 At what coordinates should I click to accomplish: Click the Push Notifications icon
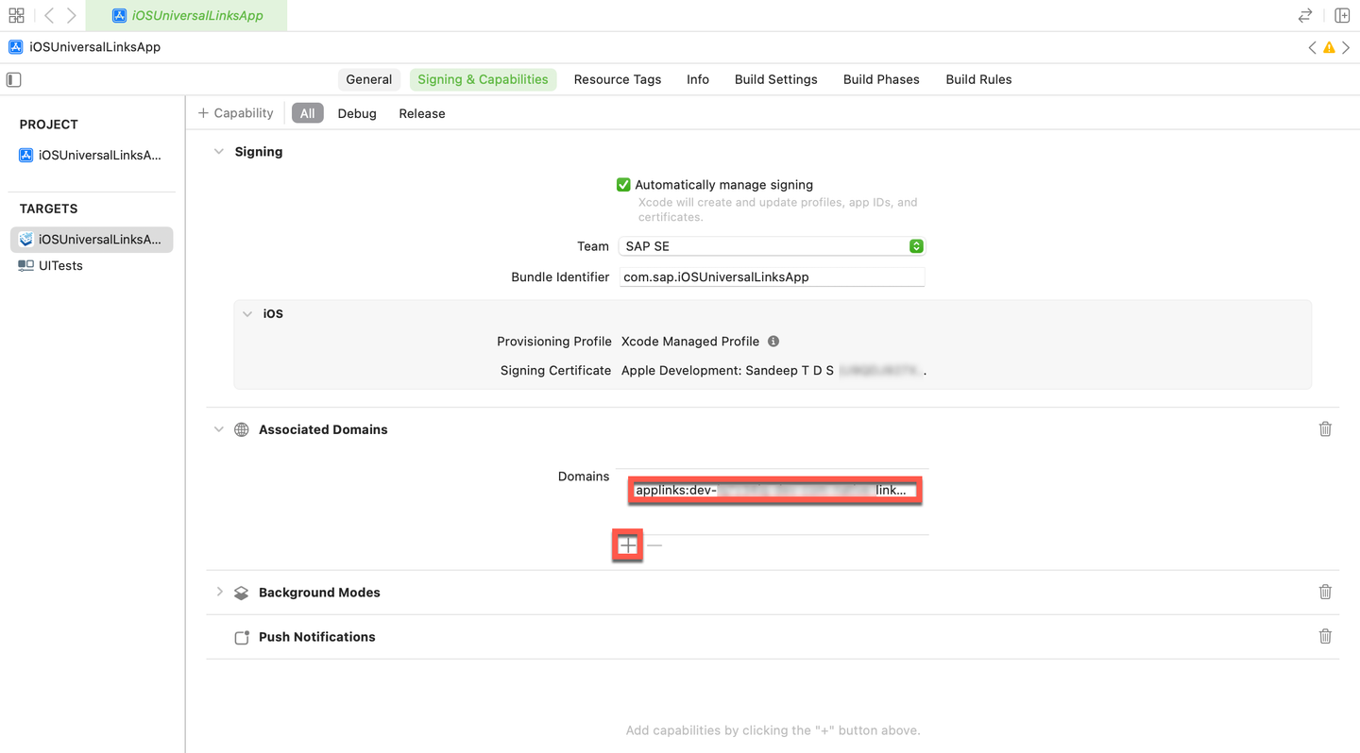[x=242, y=637]
